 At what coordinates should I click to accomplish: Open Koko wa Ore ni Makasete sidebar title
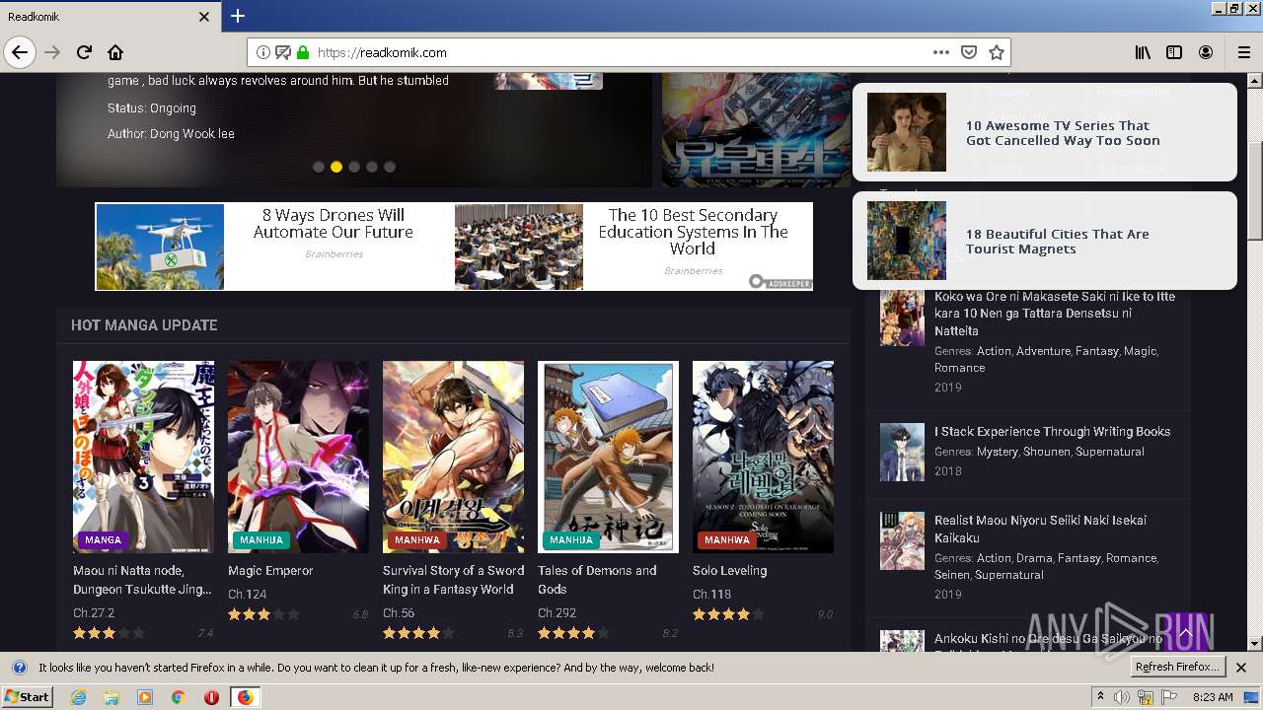(1055, 314)
